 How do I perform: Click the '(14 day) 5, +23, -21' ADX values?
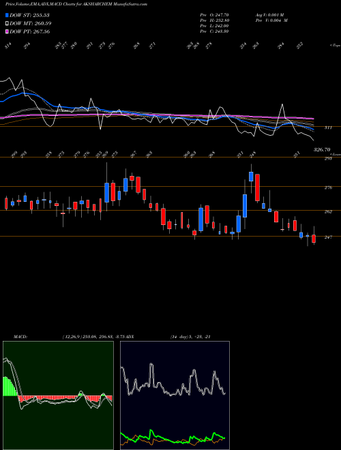[x=190, y=337]
